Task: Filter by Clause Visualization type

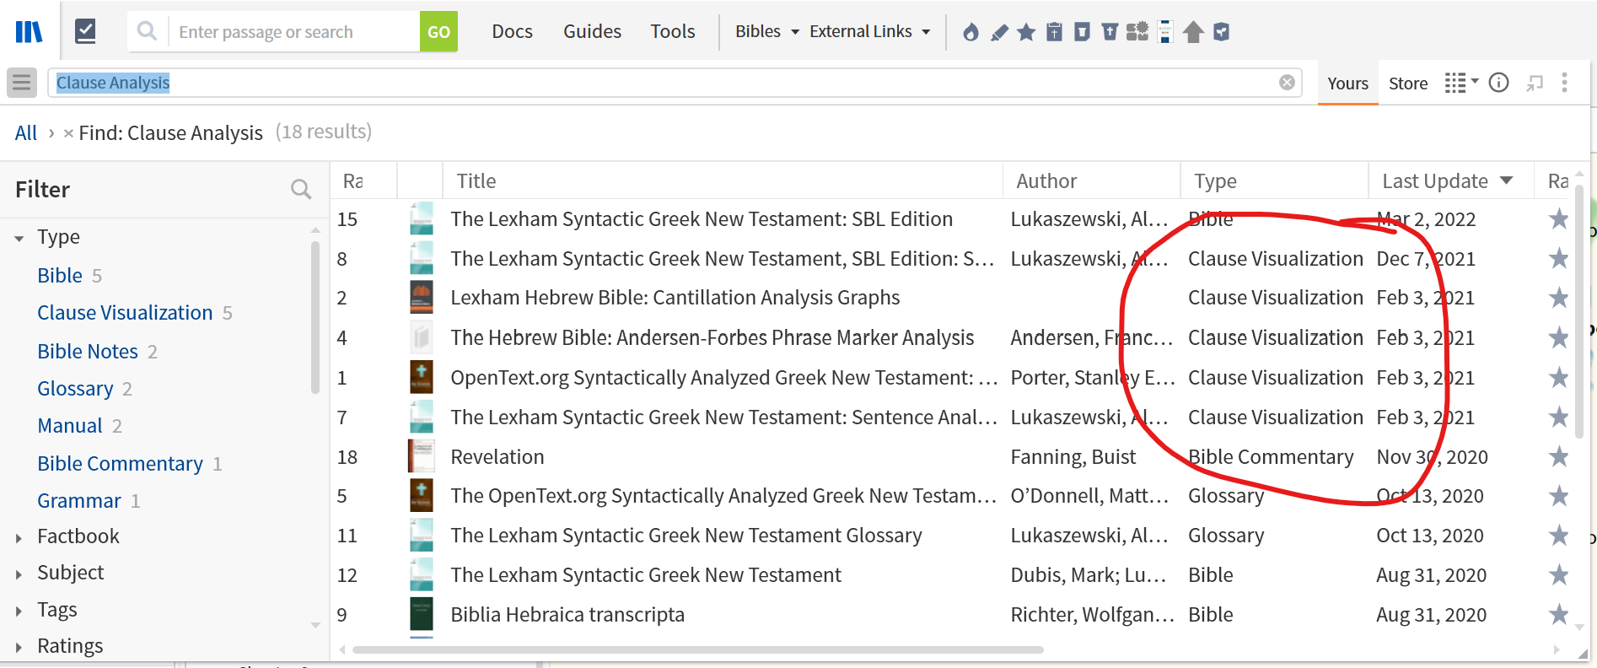Action: point(125,313)
